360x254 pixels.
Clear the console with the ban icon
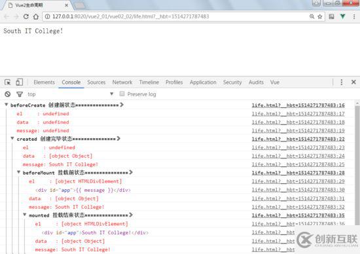click(x=8, y=94)
